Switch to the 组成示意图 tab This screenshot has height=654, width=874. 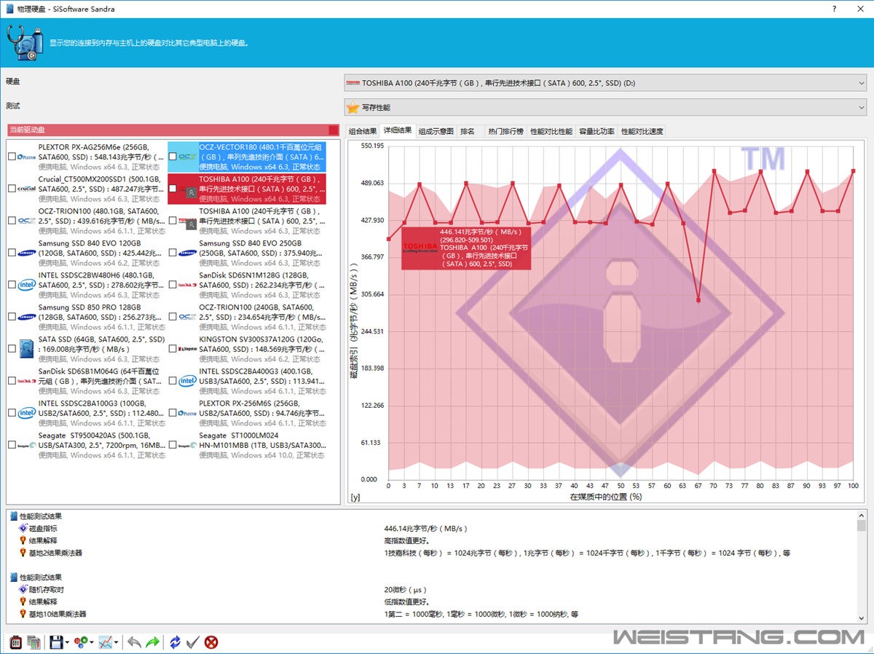tap(436, 132)
